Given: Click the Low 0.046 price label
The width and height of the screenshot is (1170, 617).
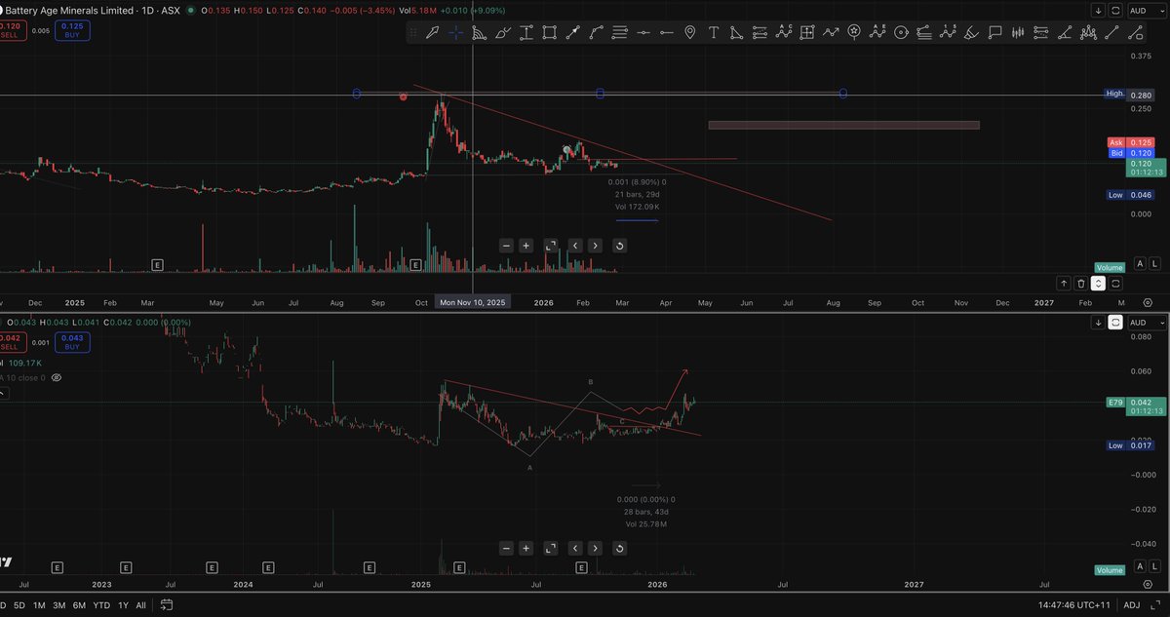Looking at the screenshot, I should [1129, 195].
